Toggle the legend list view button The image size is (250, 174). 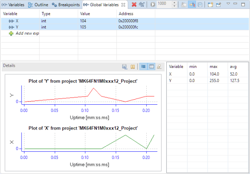pyautogui.click(x=143, y=66)
